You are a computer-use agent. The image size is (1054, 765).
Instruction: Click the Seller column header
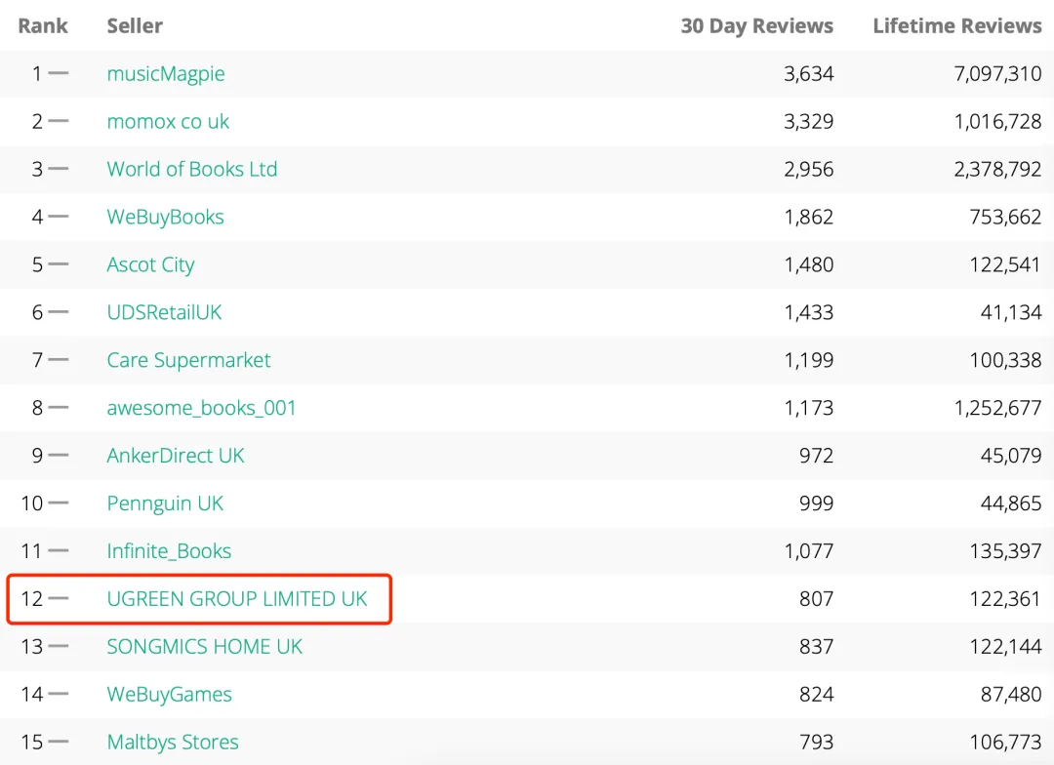point(135,26)
